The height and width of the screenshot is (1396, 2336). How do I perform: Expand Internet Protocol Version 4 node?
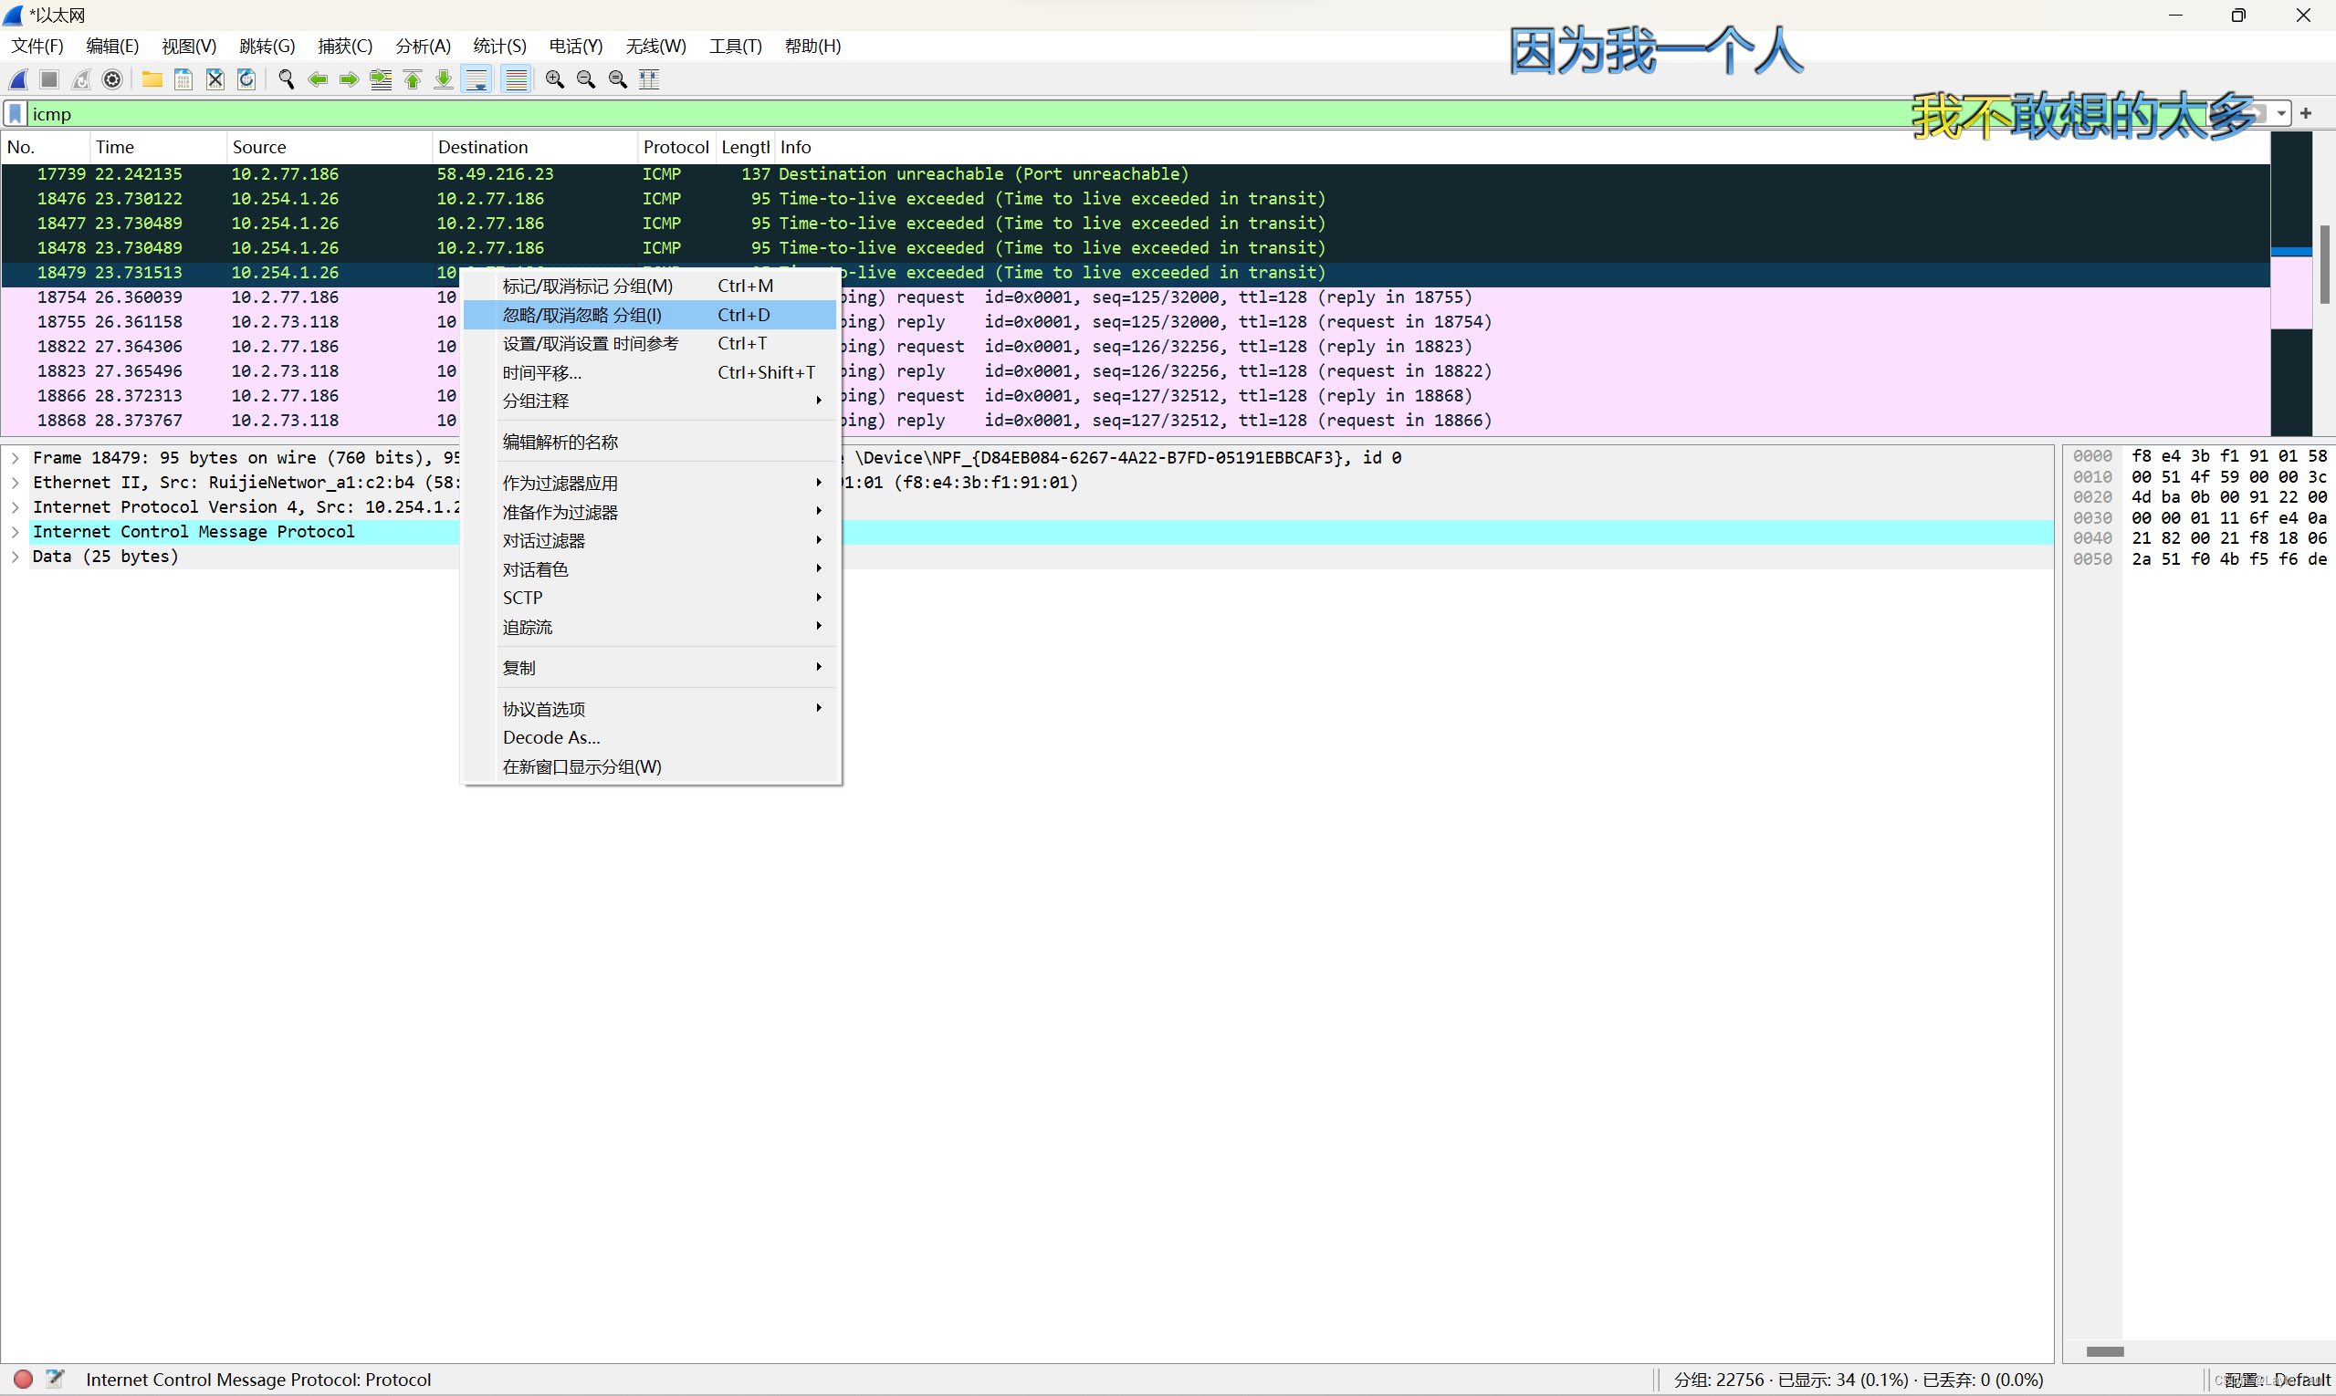coord(15,507)
